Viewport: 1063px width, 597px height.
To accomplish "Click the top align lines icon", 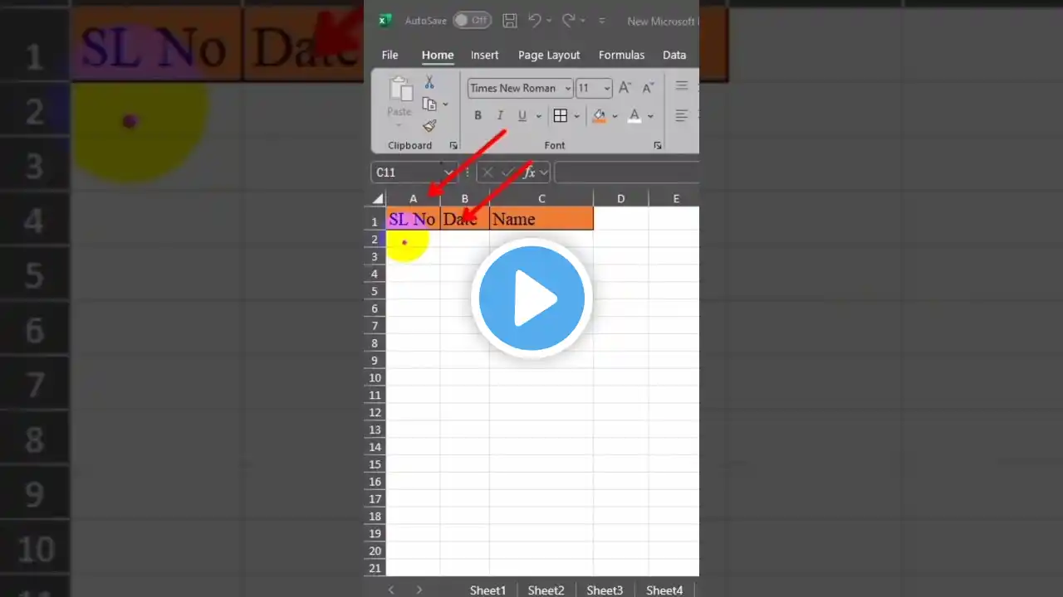I will [x=682, y=86].
